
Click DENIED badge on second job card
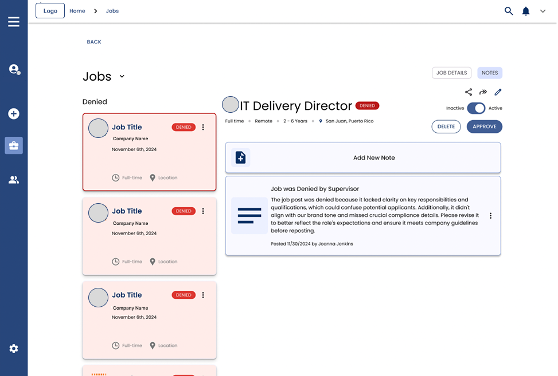pos(184,211)
